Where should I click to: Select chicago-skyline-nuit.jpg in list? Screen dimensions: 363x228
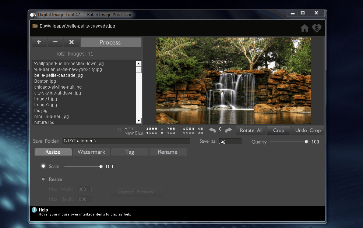point(58,87)
